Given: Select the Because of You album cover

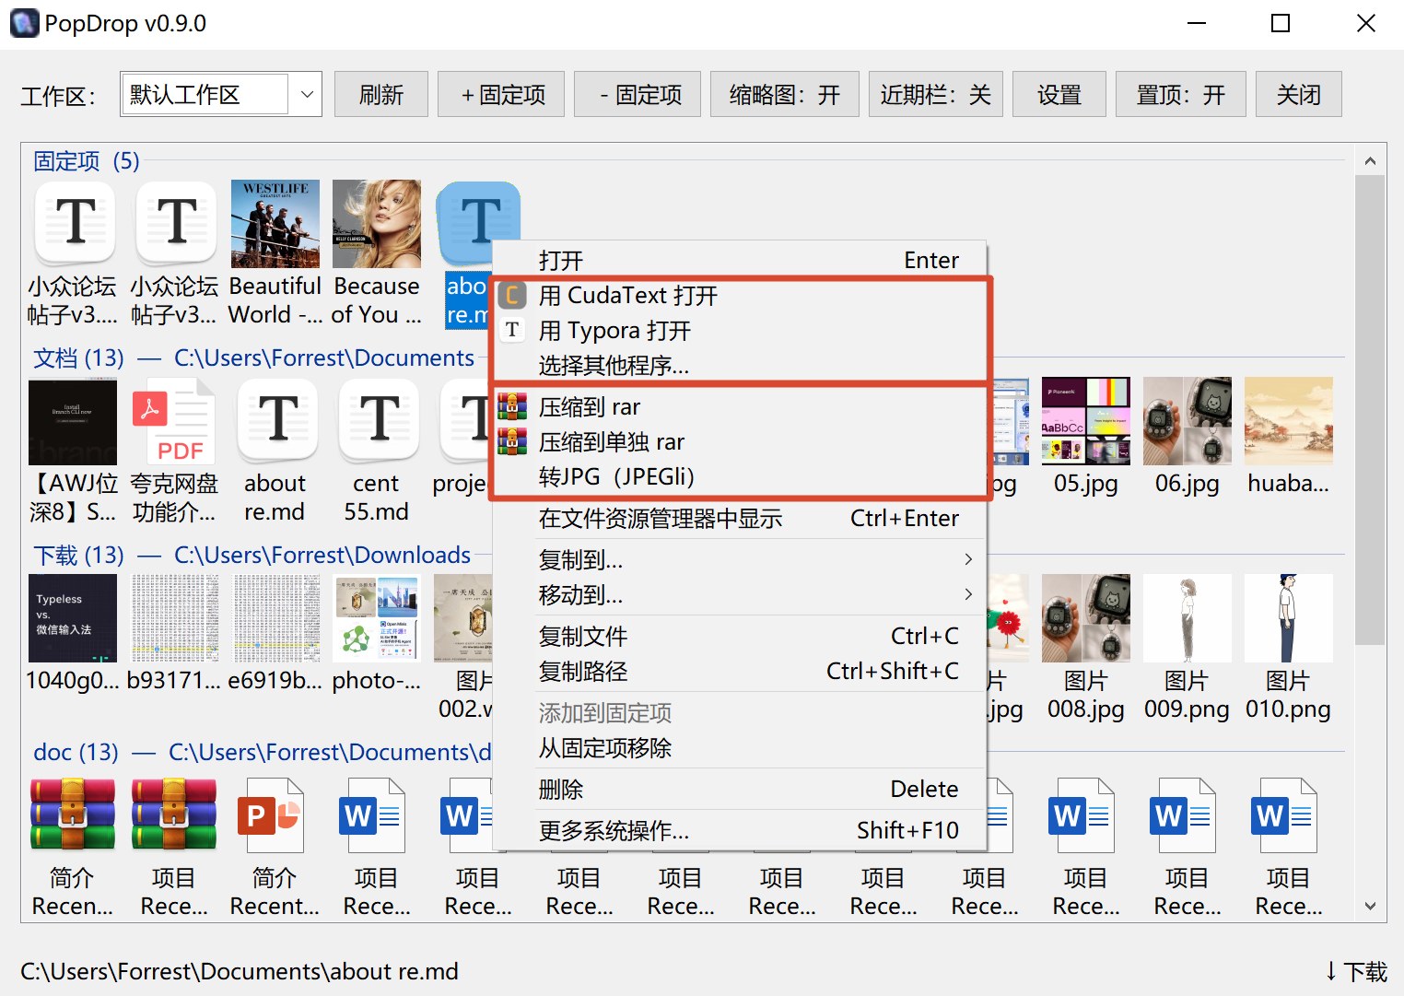Looking at the screenshot, I should coord(377,224).
